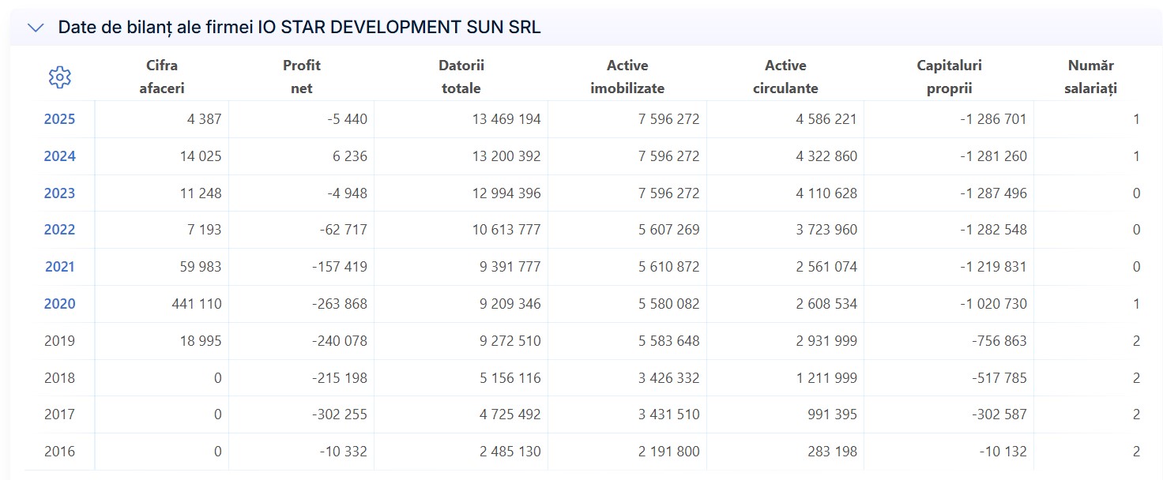The width and height of the screenshot is (1163, 480).
Task: Click net profit value -62 717
Action: [x=344, y=230]
